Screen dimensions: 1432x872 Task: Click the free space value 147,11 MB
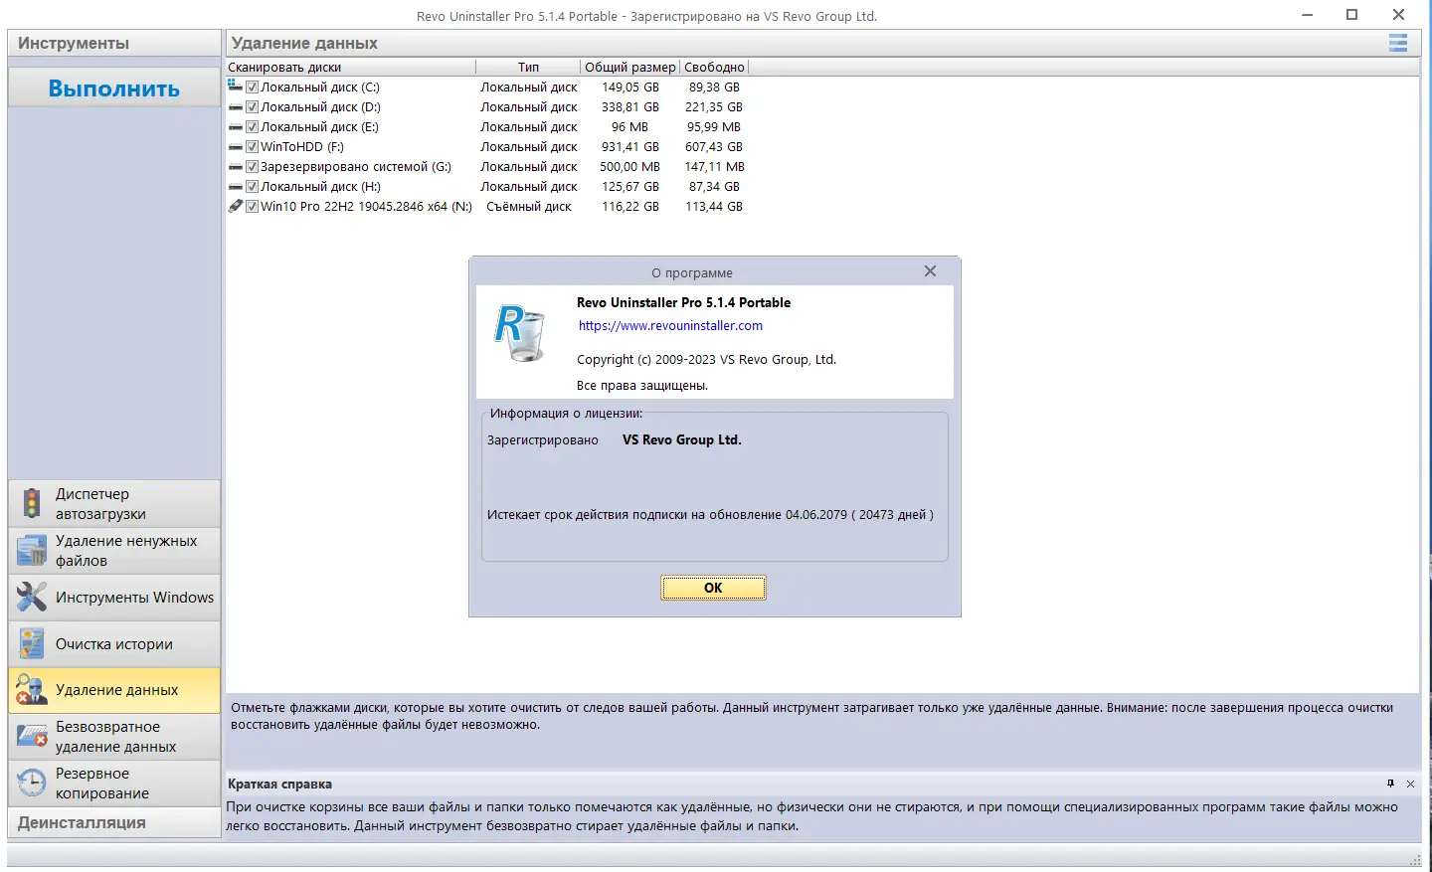click(x=715, y=166)
